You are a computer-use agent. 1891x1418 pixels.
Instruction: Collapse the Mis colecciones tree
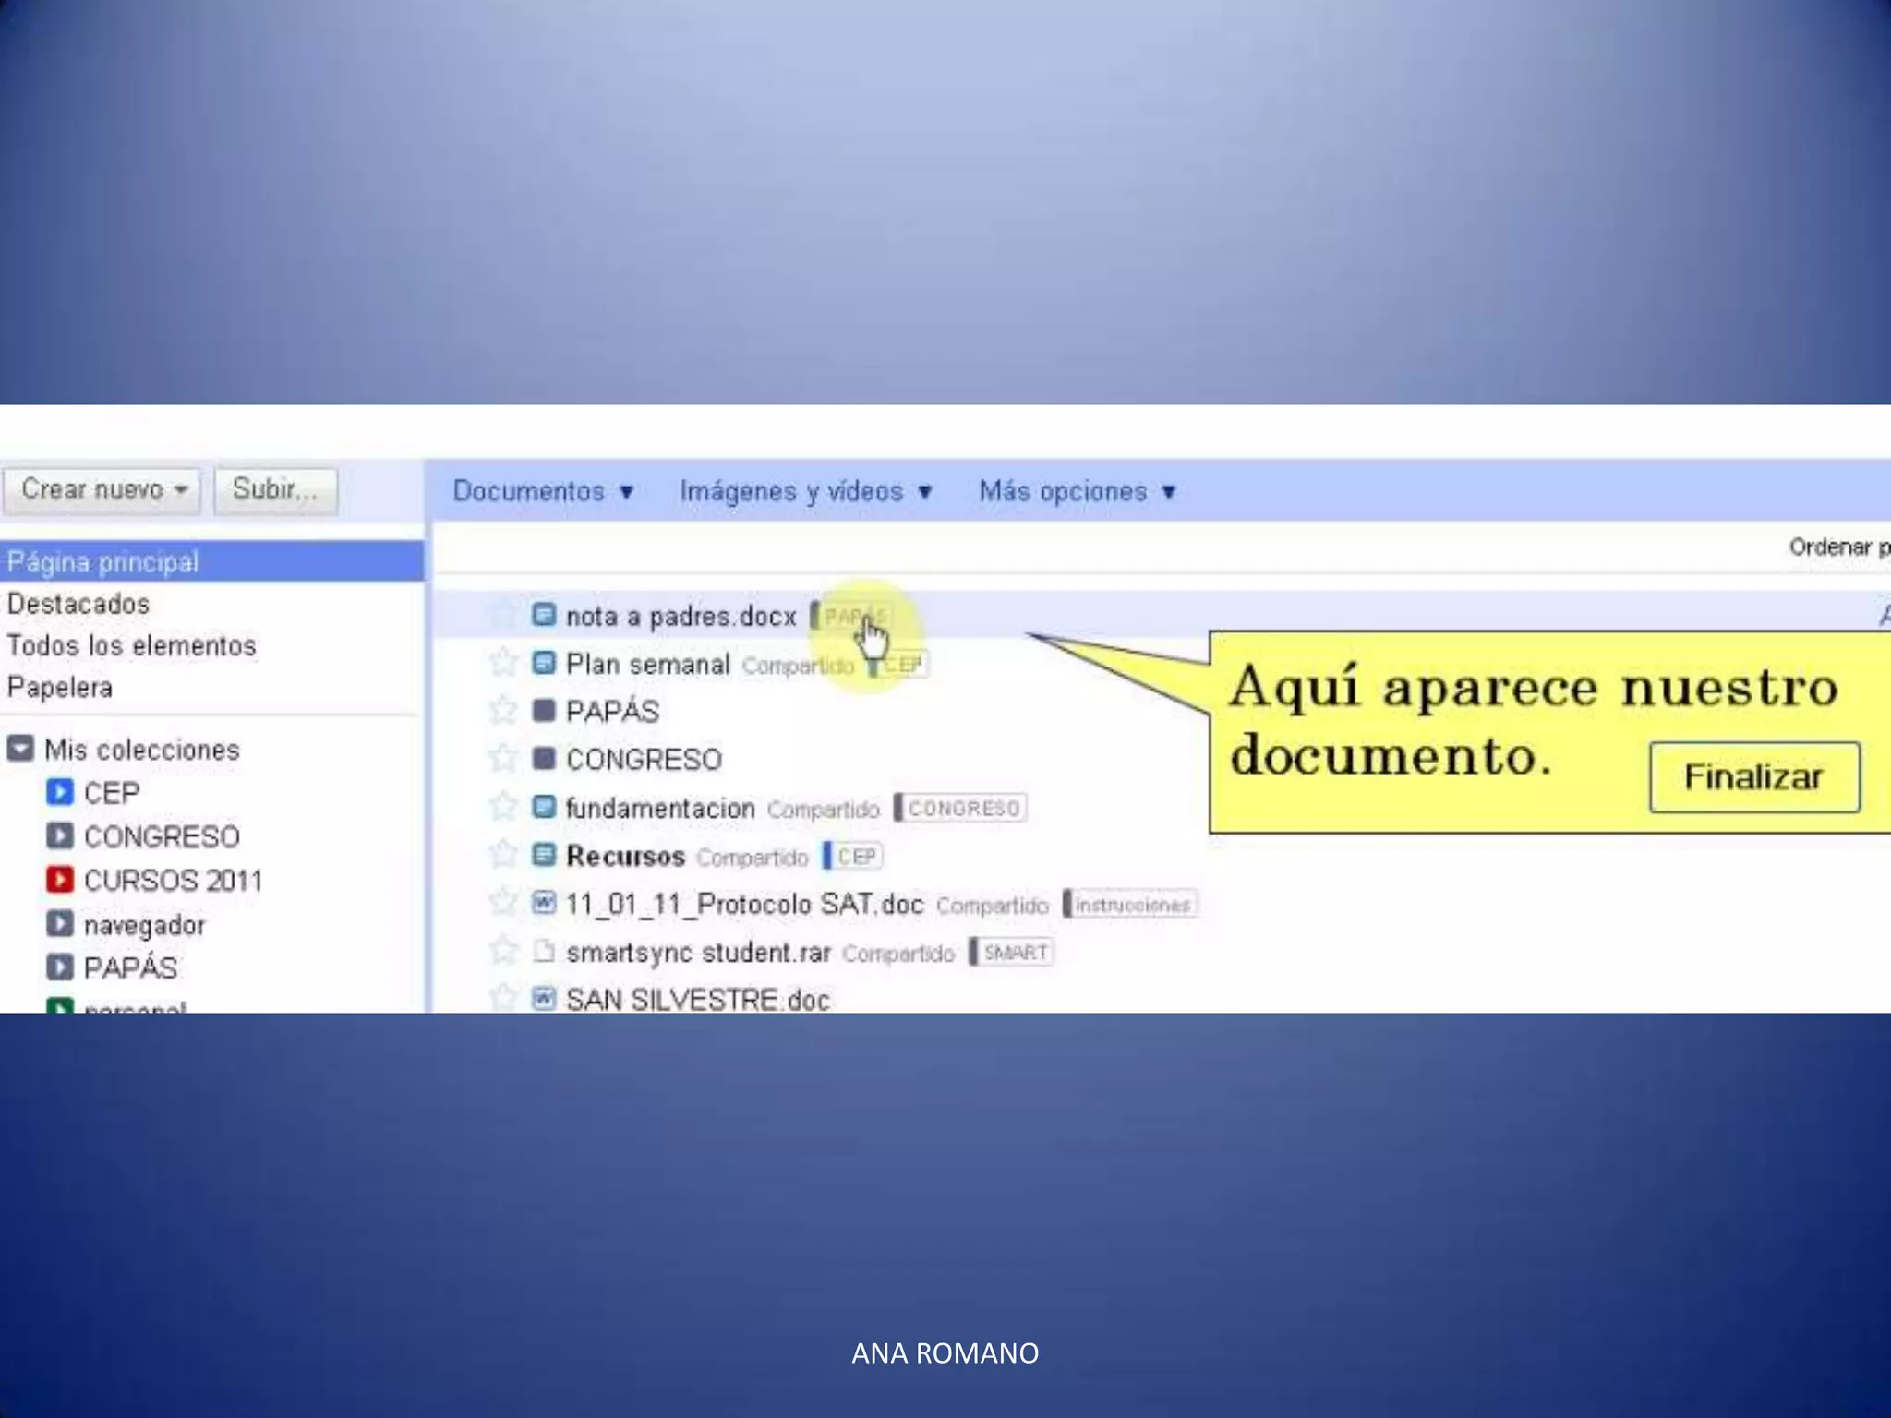[x=21, y=749]
